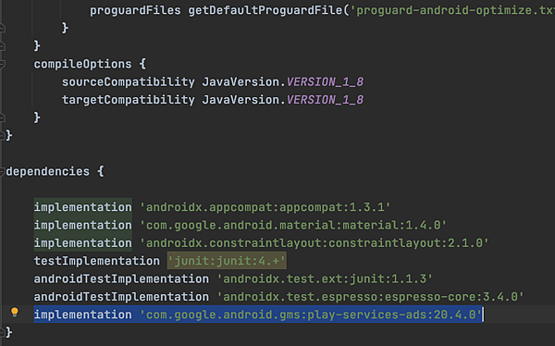Collapse the dependencies block fold marker
Viewport: 555px width, 346px height.
coord(2,172)
